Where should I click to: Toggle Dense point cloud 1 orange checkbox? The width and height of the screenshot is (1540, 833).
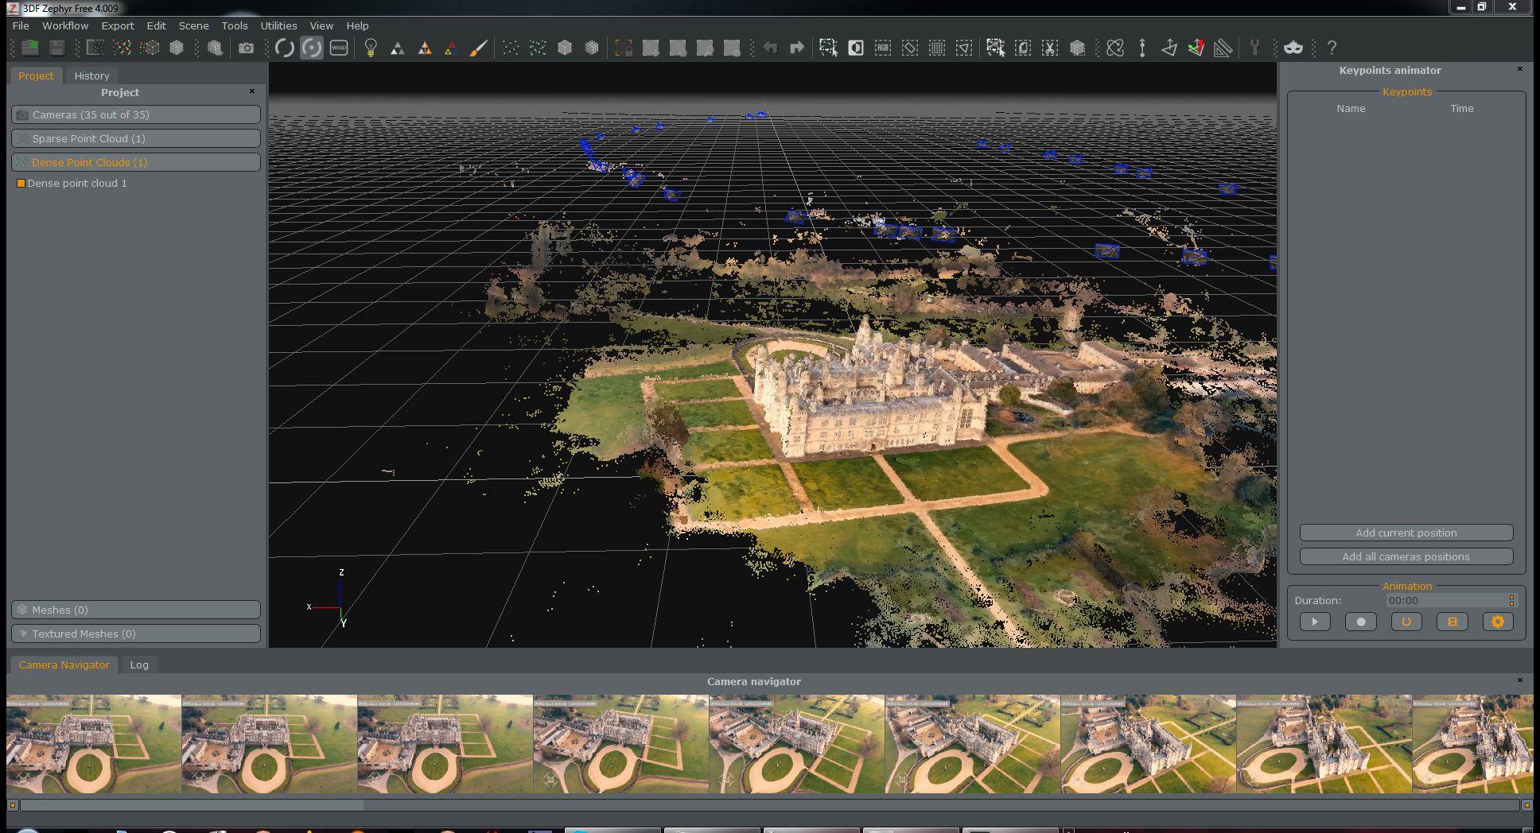click(21, 184)
